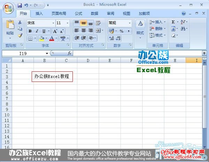This screenshot has width=209, height=162.
Task: Click the Office button orb
Action: coord(8,8)
